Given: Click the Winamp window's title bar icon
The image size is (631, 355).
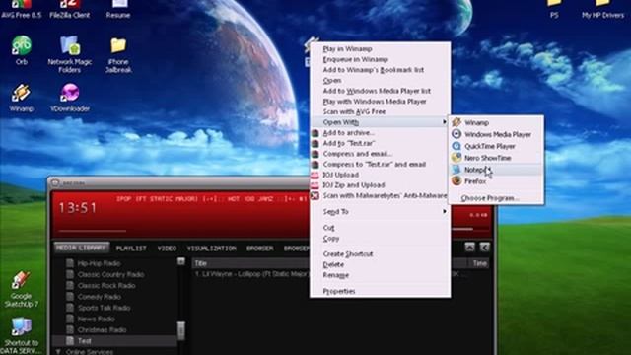Looking at the screenshot, I should tap(55, 183).
